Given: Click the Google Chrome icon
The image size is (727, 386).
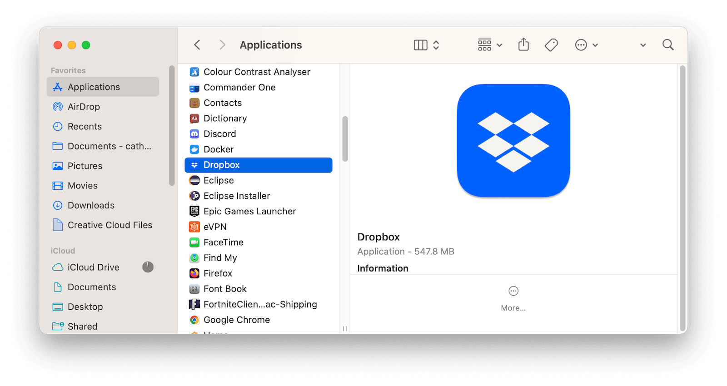Looking at the screenshot, I should point(194,320).
